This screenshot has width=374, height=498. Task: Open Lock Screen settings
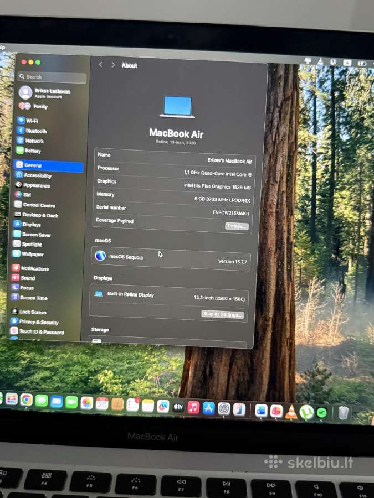pyautogui.click(x=29, y=312)
